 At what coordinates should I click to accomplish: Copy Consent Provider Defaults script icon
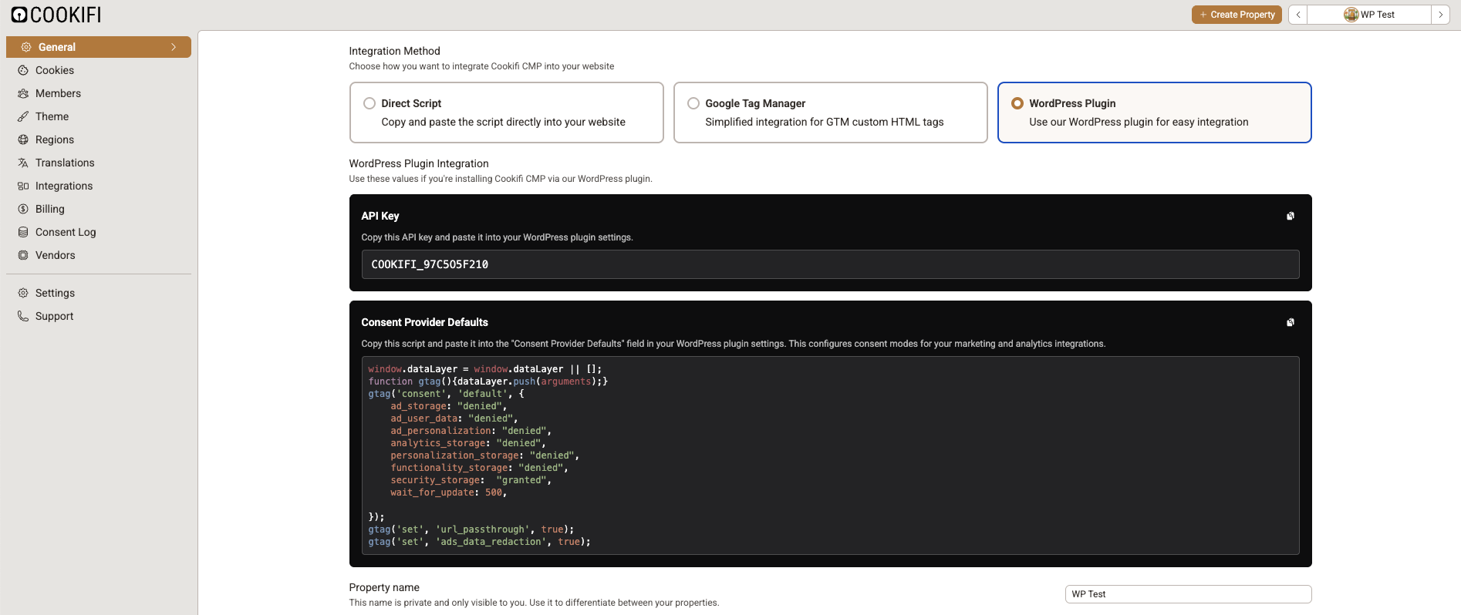(1291, 322)
